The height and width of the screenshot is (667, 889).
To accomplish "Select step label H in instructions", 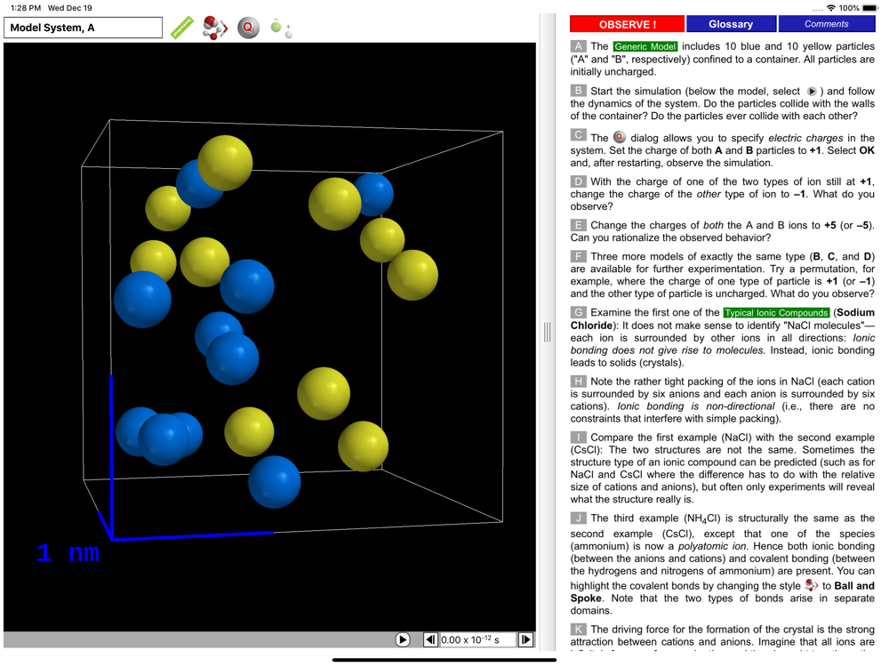I will [x=578, y=382].
